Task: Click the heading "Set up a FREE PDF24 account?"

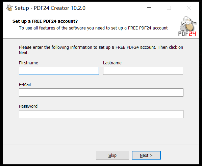Action: [45, 21]
